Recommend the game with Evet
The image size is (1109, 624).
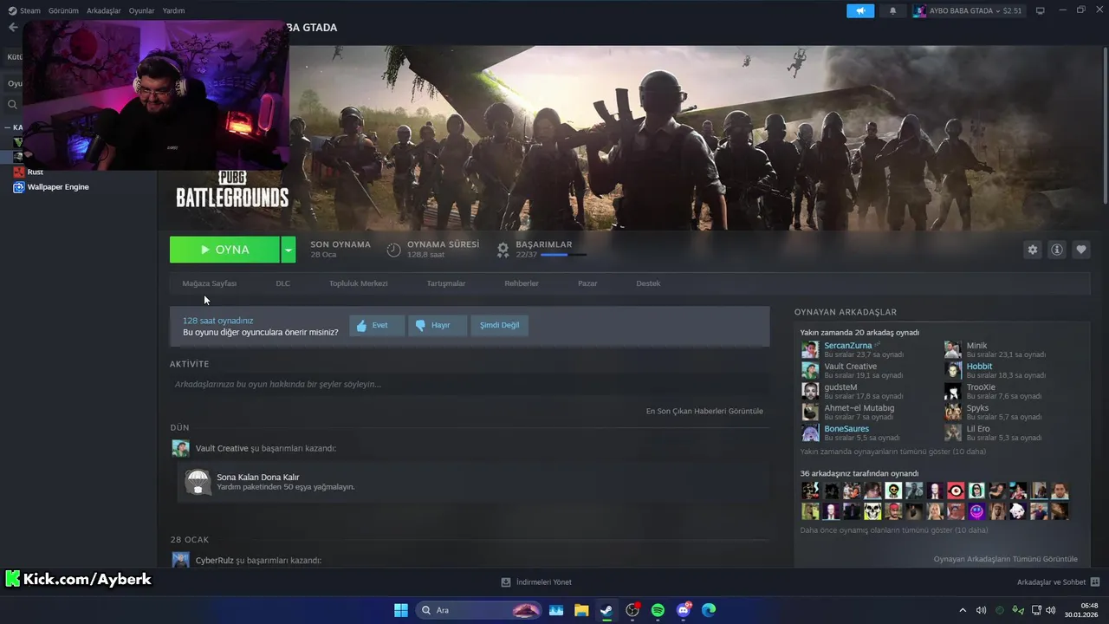pos(377,325)
